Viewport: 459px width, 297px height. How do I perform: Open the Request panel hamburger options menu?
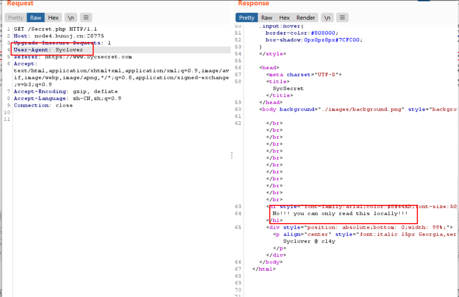(x=86, y=17)
